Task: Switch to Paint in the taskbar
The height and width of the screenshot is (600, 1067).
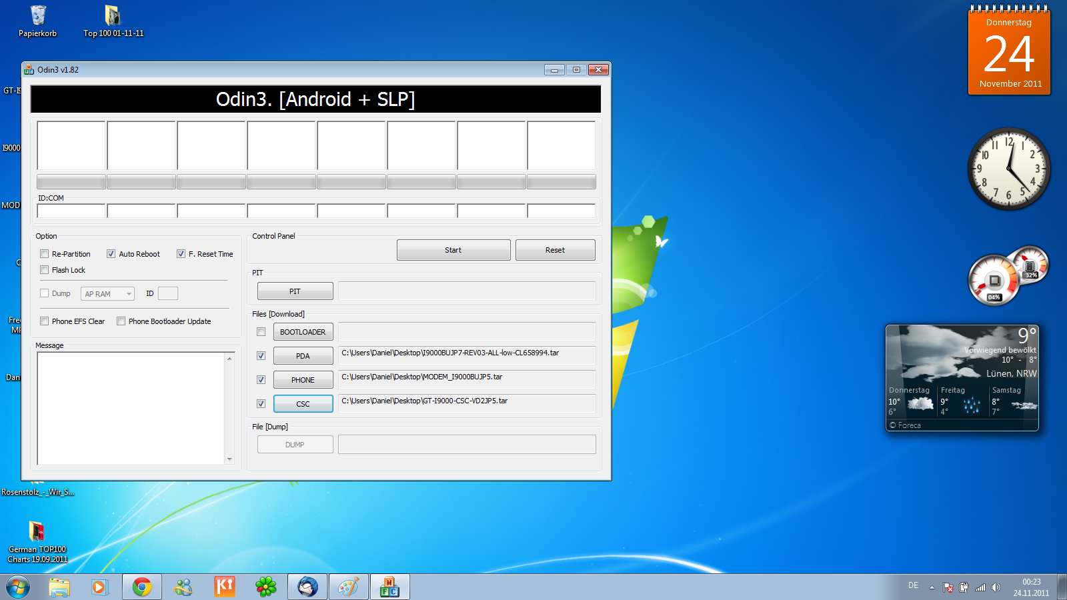Action: (349, 587)
